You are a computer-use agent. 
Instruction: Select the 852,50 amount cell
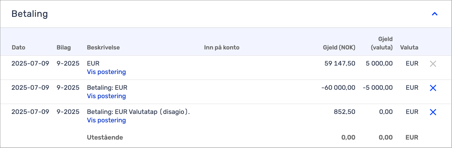(345, 112)
